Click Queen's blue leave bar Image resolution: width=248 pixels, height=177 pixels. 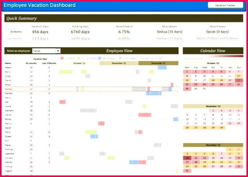(94, 136)
